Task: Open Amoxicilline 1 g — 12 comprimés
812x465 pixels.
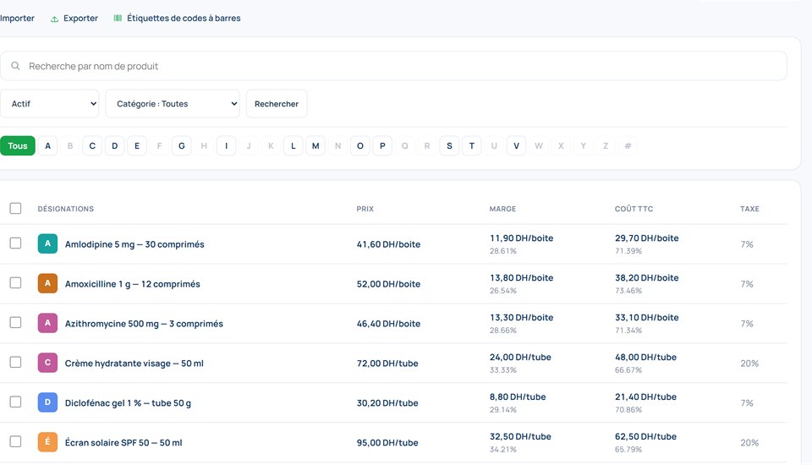Action: click(x=132, y=284)
